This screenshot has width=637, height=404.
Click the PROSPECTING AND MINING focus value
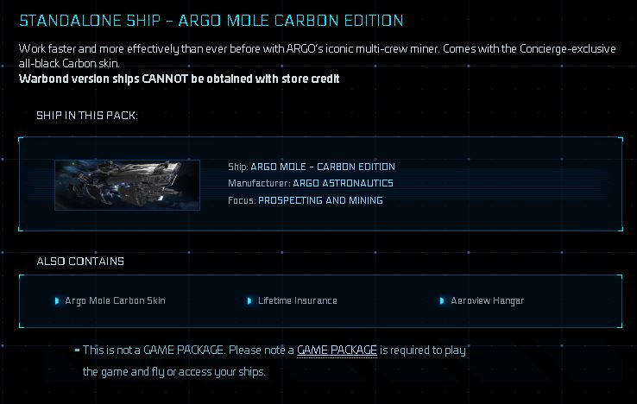point(320,200)
